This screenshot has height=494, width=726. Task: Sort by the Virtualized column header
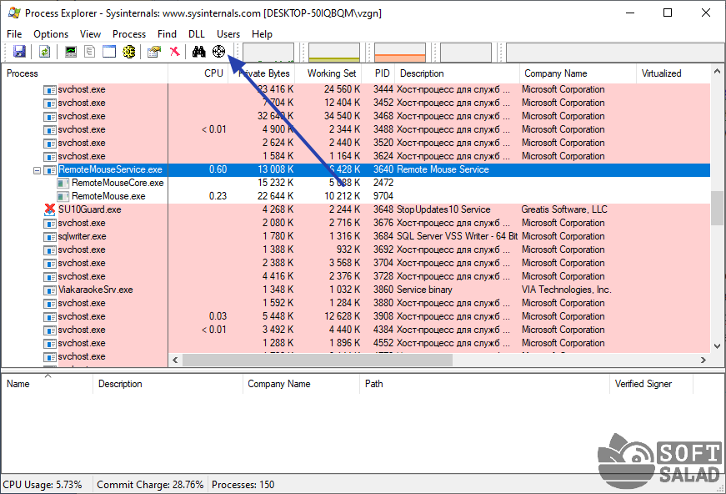click(x=673, y=73)
